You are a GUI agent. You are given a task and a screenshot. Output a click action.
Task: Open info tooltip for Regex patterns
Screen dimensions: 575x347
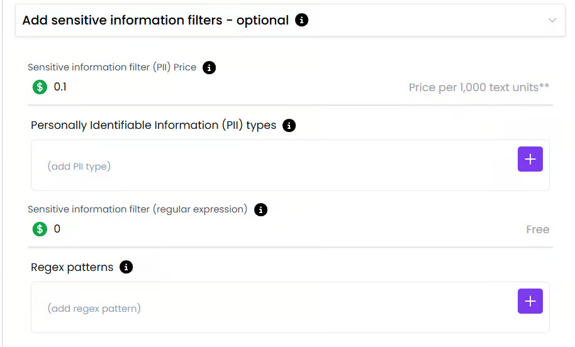coord(126,267)
